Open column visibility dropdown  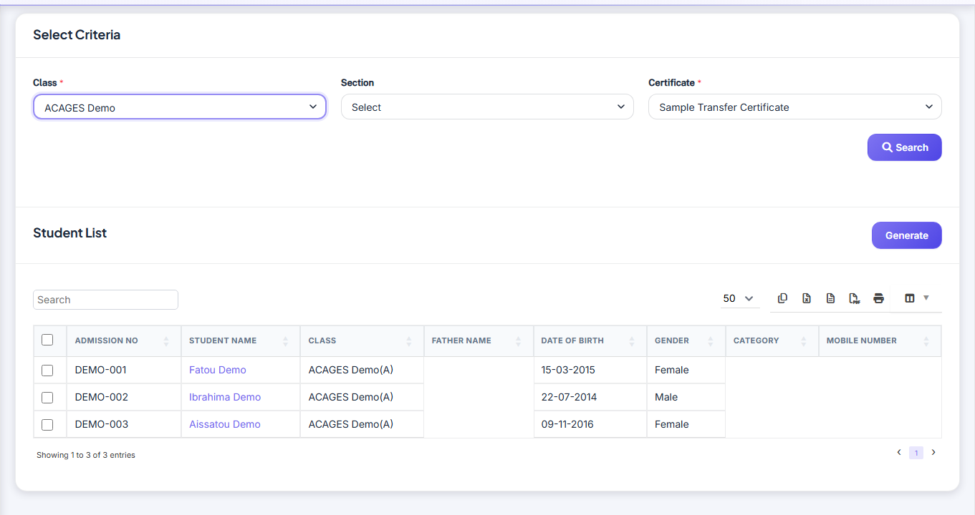pos(916,298)
